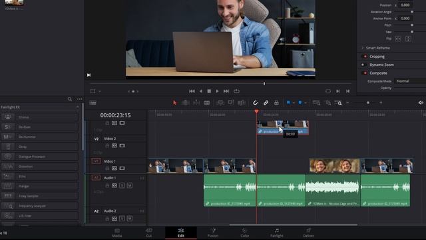Image resolution: width=426 pixels, height=240 pixels.
Task: Solo the Audio 1 track
Action: (x=122, y=185)
